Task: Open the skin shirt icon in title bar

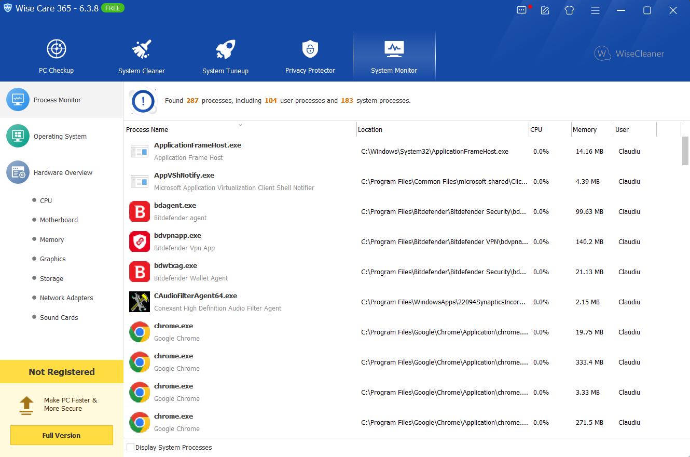Action: (569, 10)
